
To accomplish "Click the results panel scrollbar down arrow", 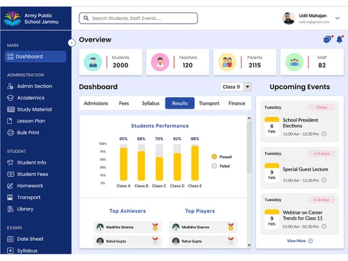I will click(249, 245).
